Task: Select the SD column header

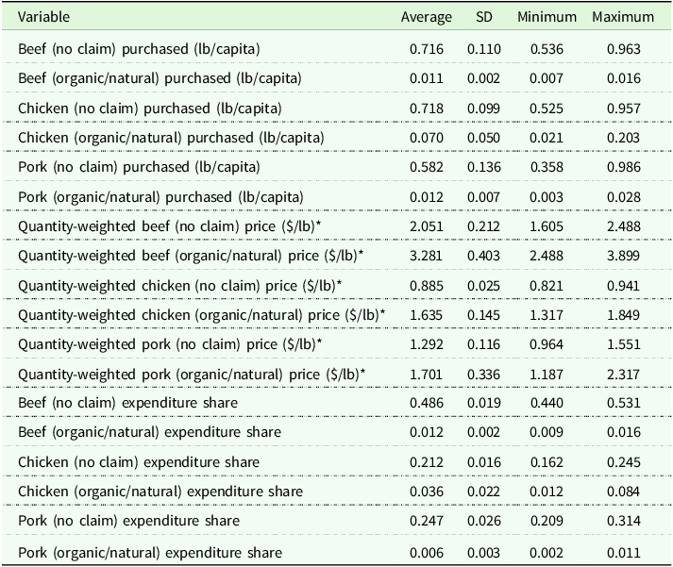Action: pyautogui.click(x=477, y=17)
